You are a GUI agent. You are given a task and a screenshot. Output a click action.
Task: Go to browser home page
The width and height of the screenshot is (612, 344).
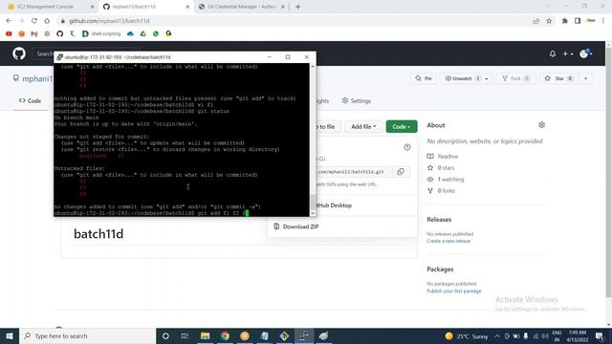tap(47, 21)
